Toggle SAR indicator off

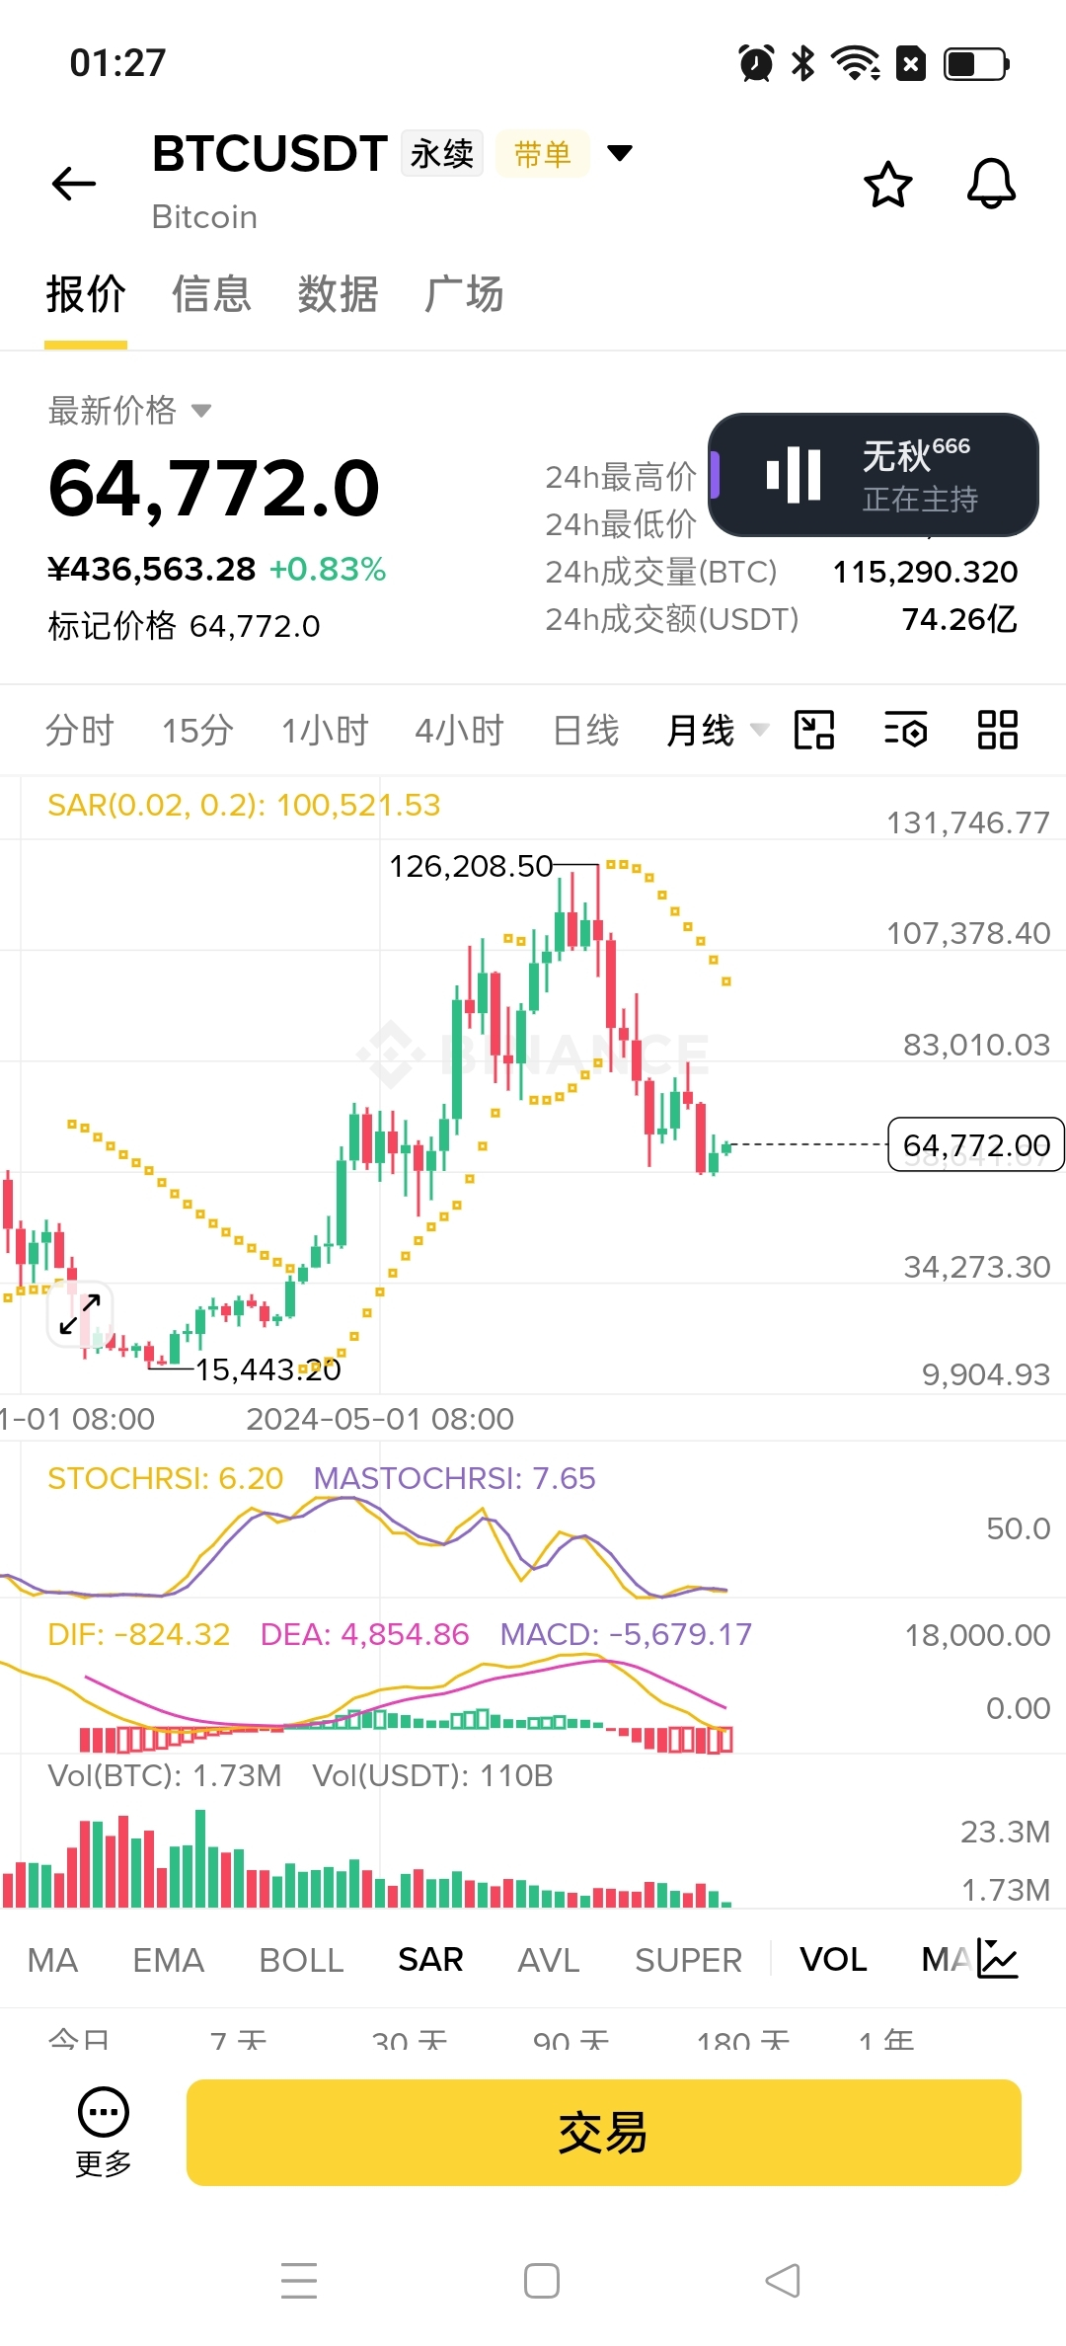(430, 1960)
